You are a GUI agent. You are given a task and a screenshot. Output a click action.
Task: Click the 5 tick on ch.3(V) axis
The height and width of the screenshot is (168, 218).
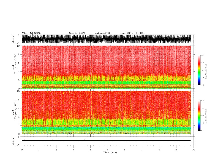pyautogui.click(x=19, y=137)
